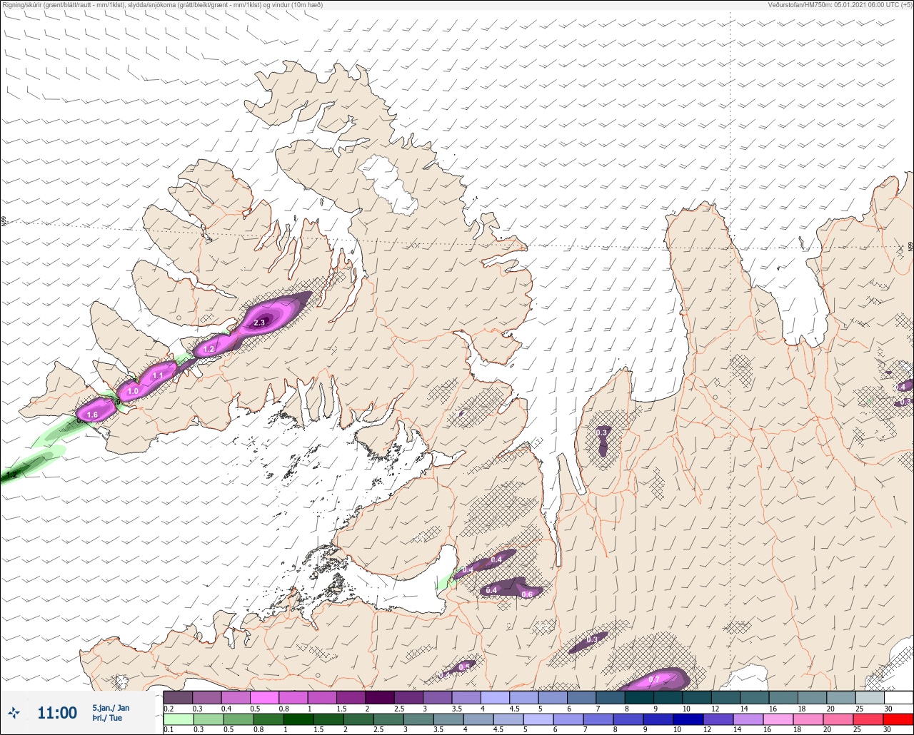Click the lower-row dark green swatch labeled 1
The width and height of the screenshot is (914, 735).
(x=298, y=719)
